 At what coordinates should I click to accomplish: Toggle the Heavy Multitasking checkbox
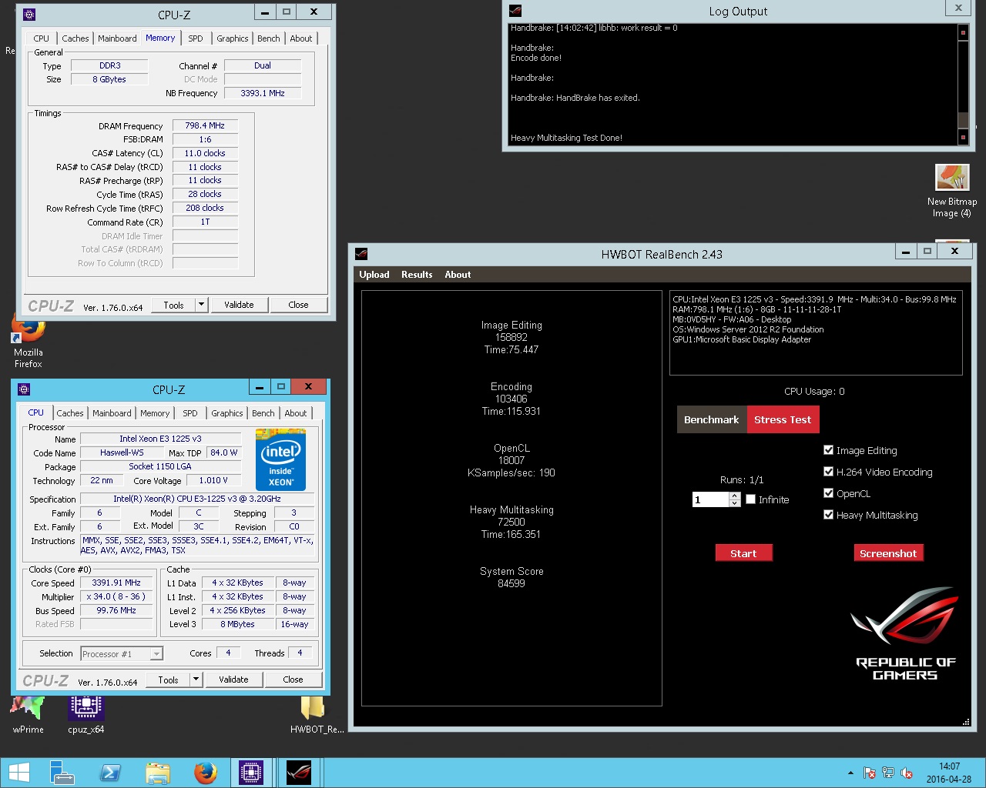[x=829, y=515]
